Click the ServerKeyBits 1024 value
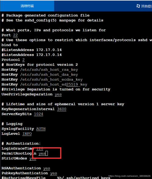 pos(39,114)
